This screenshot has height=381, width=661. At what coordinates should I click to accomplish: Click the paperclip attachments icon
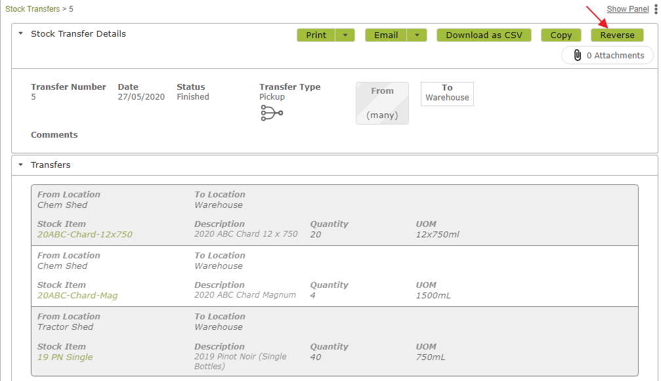point(578,55)
